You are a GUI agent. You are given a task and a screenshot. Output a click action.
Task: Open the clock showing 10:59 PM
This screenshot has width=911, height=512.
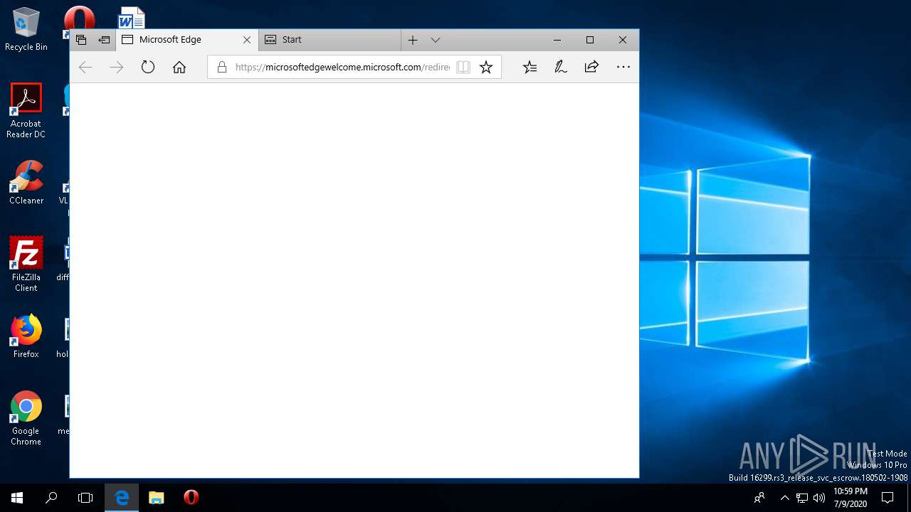coord(850,498)
